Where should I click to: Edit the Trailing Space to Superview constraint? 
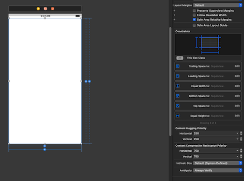click(x=237, y=66)
